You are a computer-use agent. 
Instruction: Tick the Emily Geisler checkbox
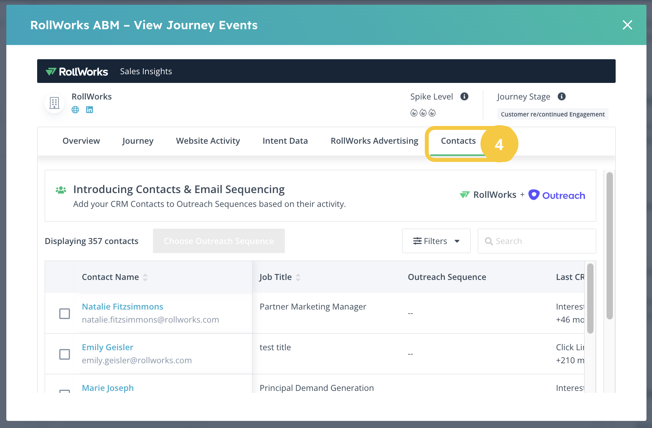(64, 354)
